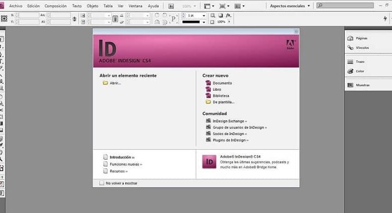Launch Adobe Bridge with the Br icon
The image size is (392, 213).
(171, 6)
